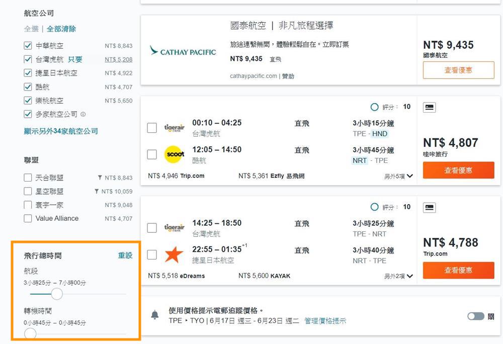Click the Cathay Pacific logo
The height and width of the screenshot is (344, 503).
coord(183,51)
